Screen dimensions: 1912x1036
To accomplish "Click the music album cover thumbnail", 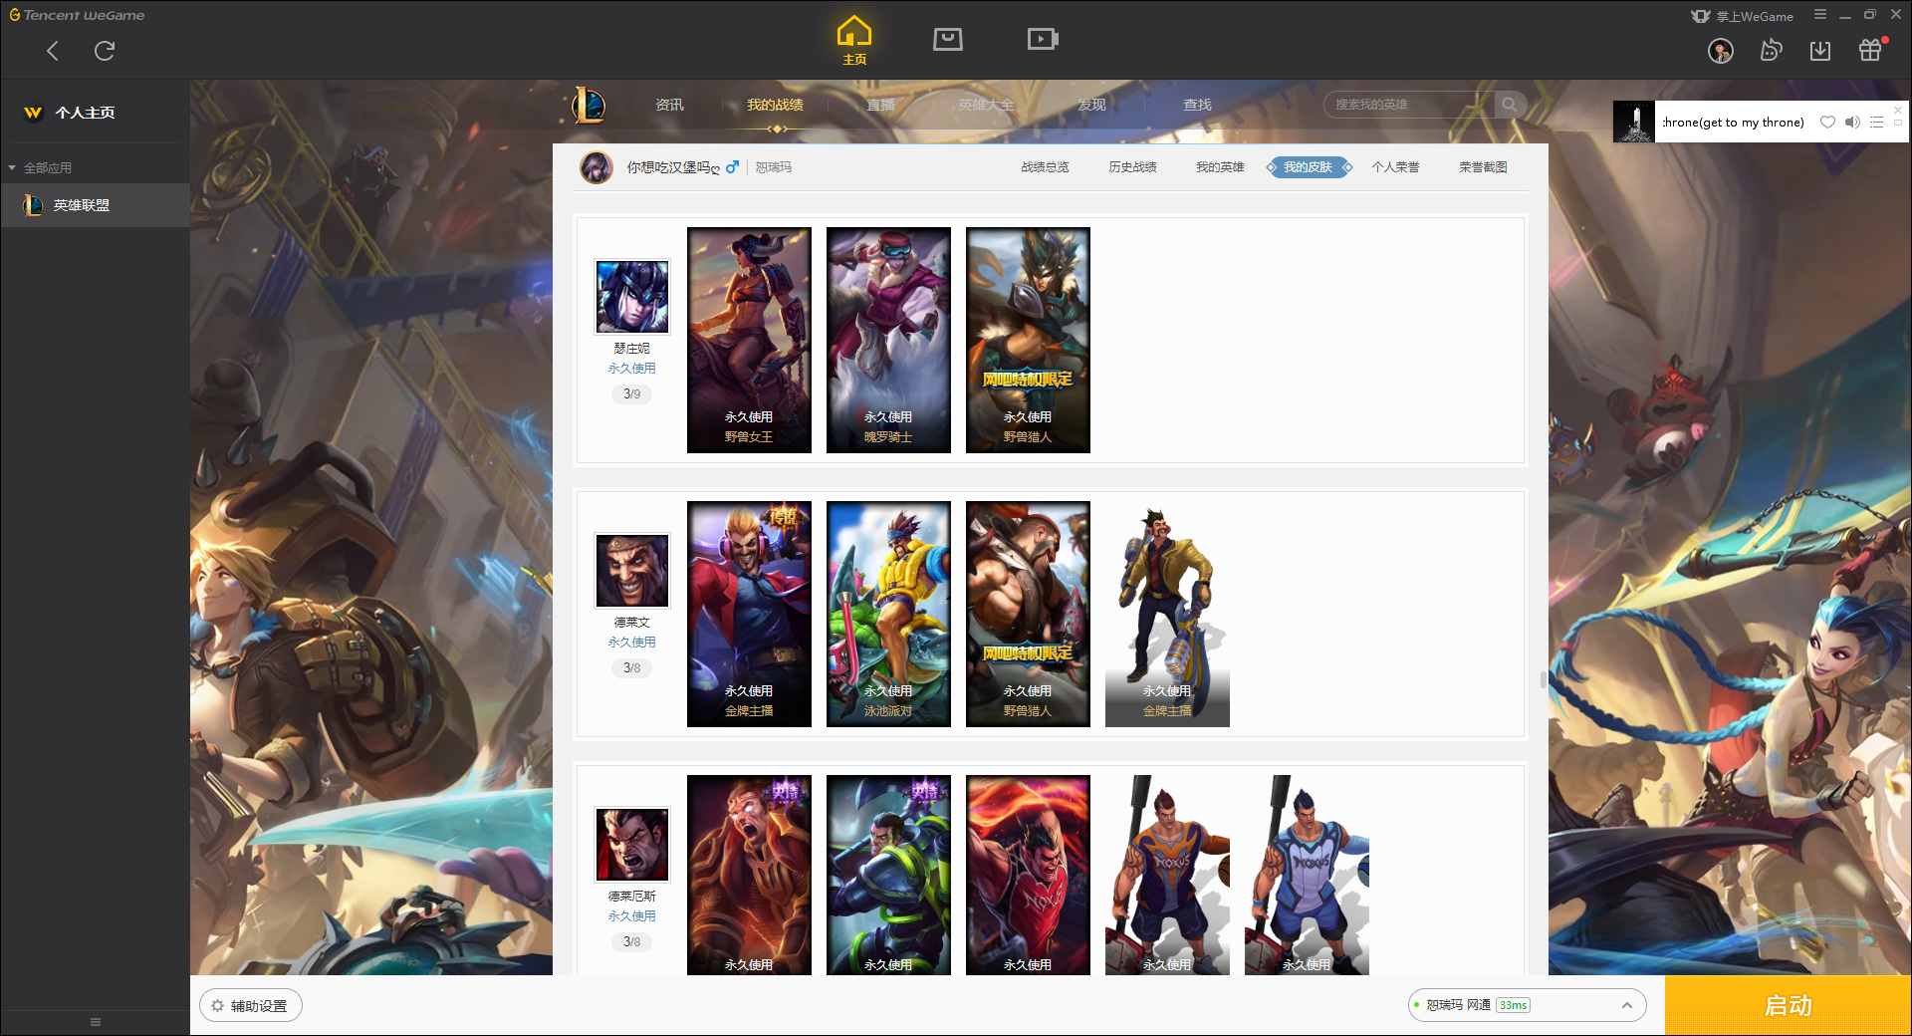I will (x=1634, y=122).
